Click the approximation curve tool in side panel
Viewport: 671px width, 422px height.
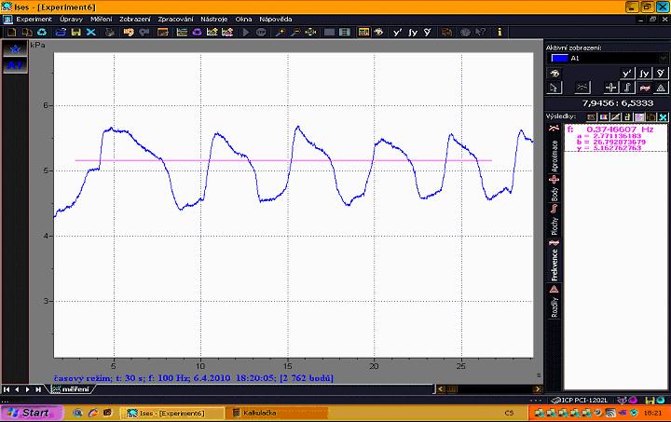[582, 88]
